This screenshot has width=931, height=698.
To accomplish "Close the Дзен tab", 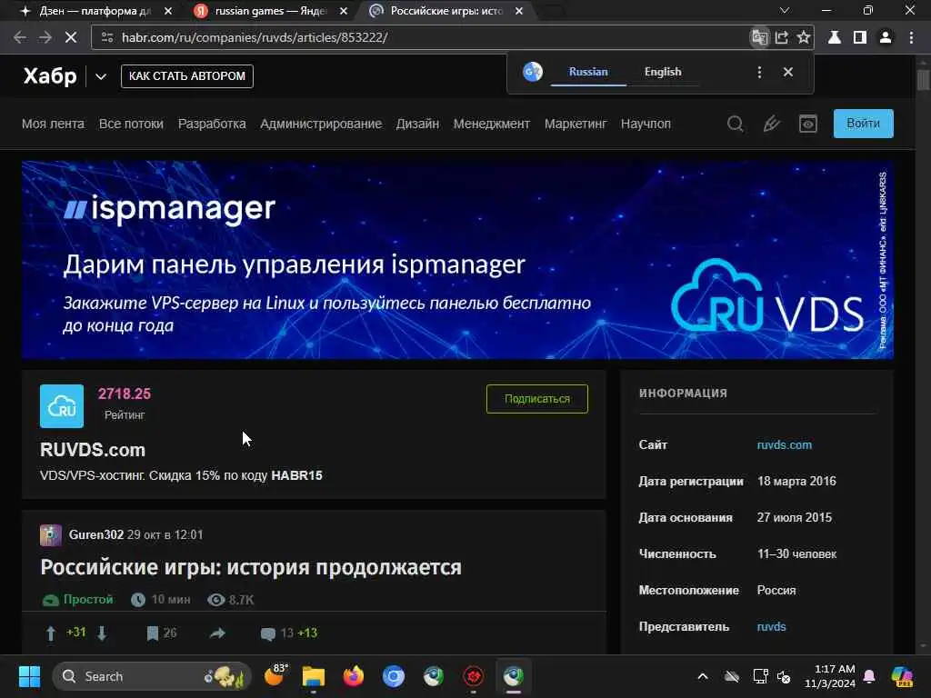I will click(x=168, y=11).
